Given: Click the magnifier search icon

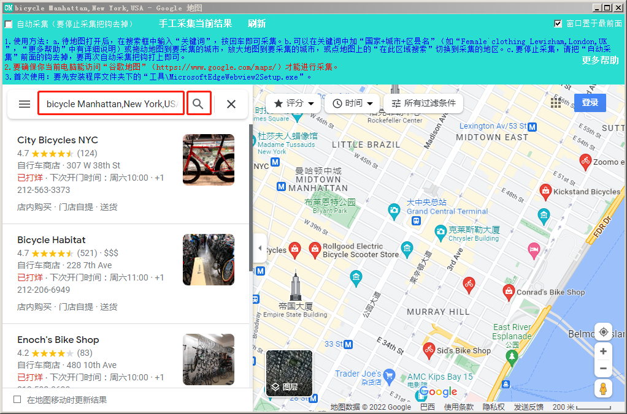Looking at the screenshot, I should (198, 104).
